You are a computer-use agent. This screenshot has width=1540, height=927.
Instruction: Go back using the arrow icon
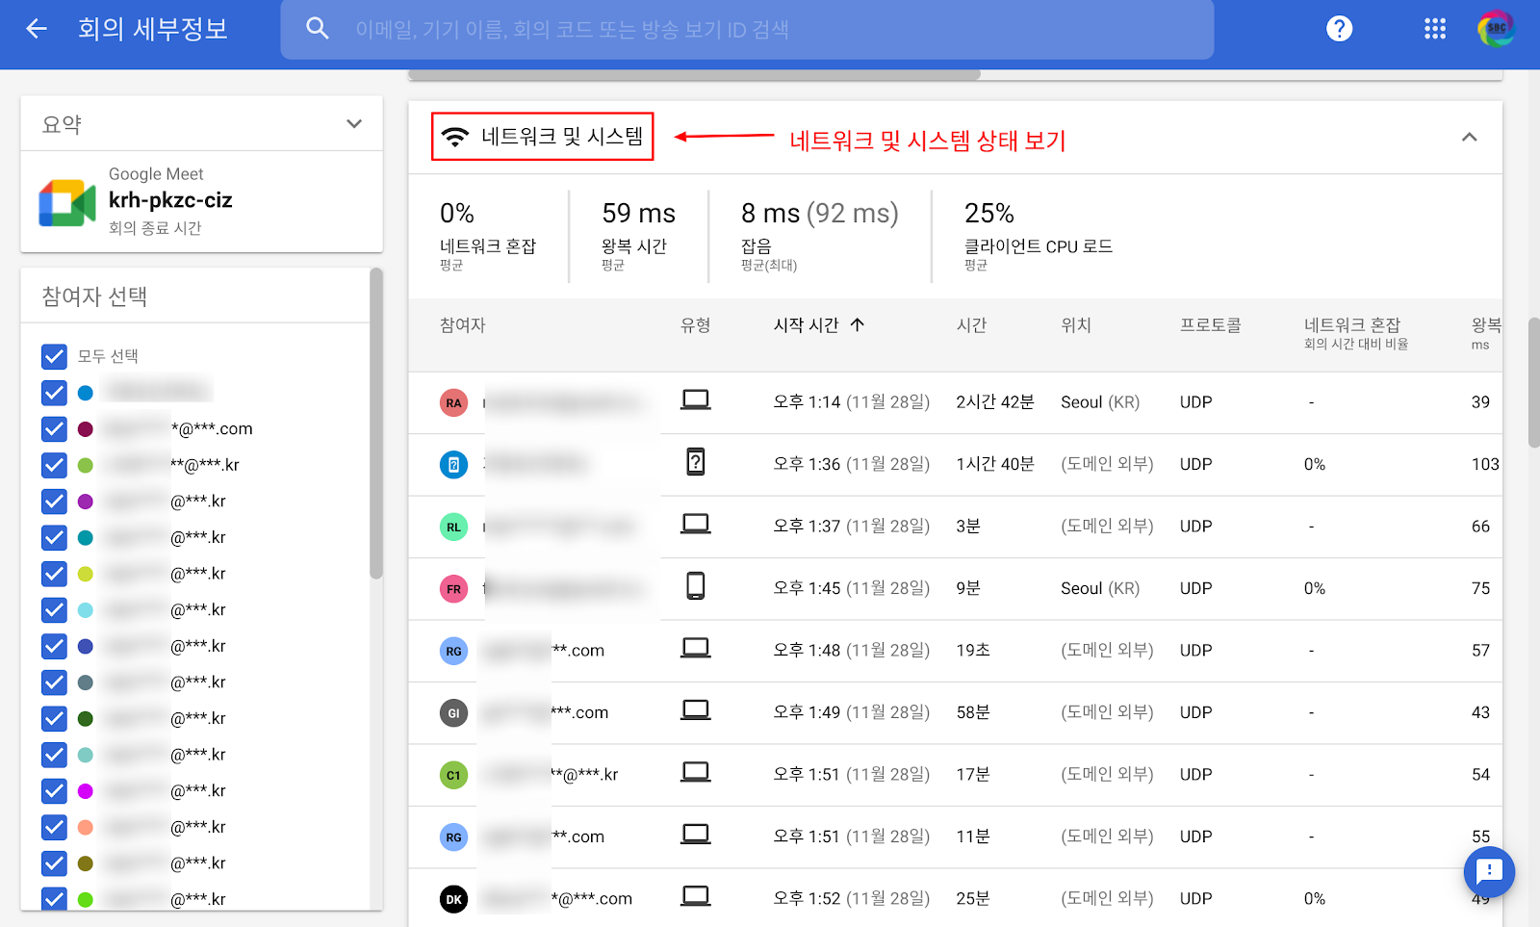[37, 29]
